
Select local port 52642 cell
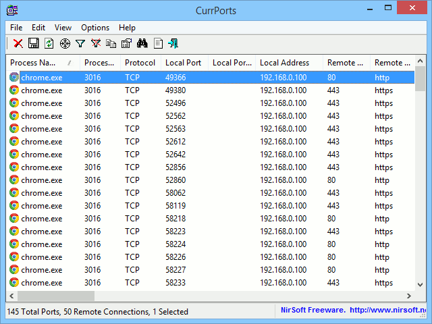coord(175,155)
